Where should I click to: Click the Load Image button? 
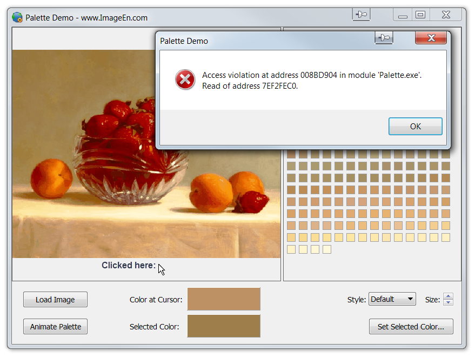(55, 300)
